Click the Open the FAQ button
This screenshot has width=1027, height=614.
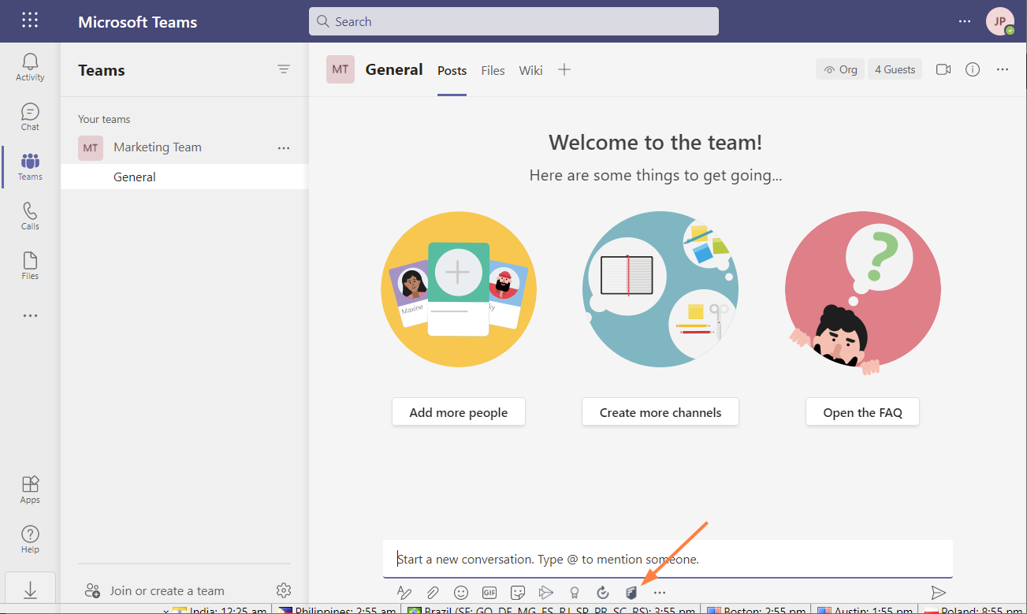(x=862, y=411)
